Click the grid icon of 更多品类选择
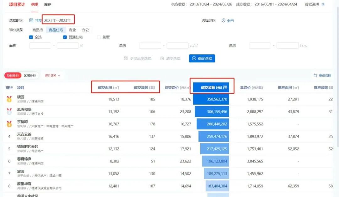The width and height of the screenshot is (339, 197). click(126, 58)
